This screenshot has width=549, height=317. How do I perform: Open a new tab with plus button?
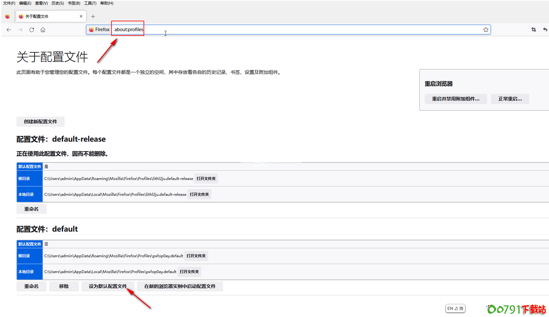(x=93, y=16)
